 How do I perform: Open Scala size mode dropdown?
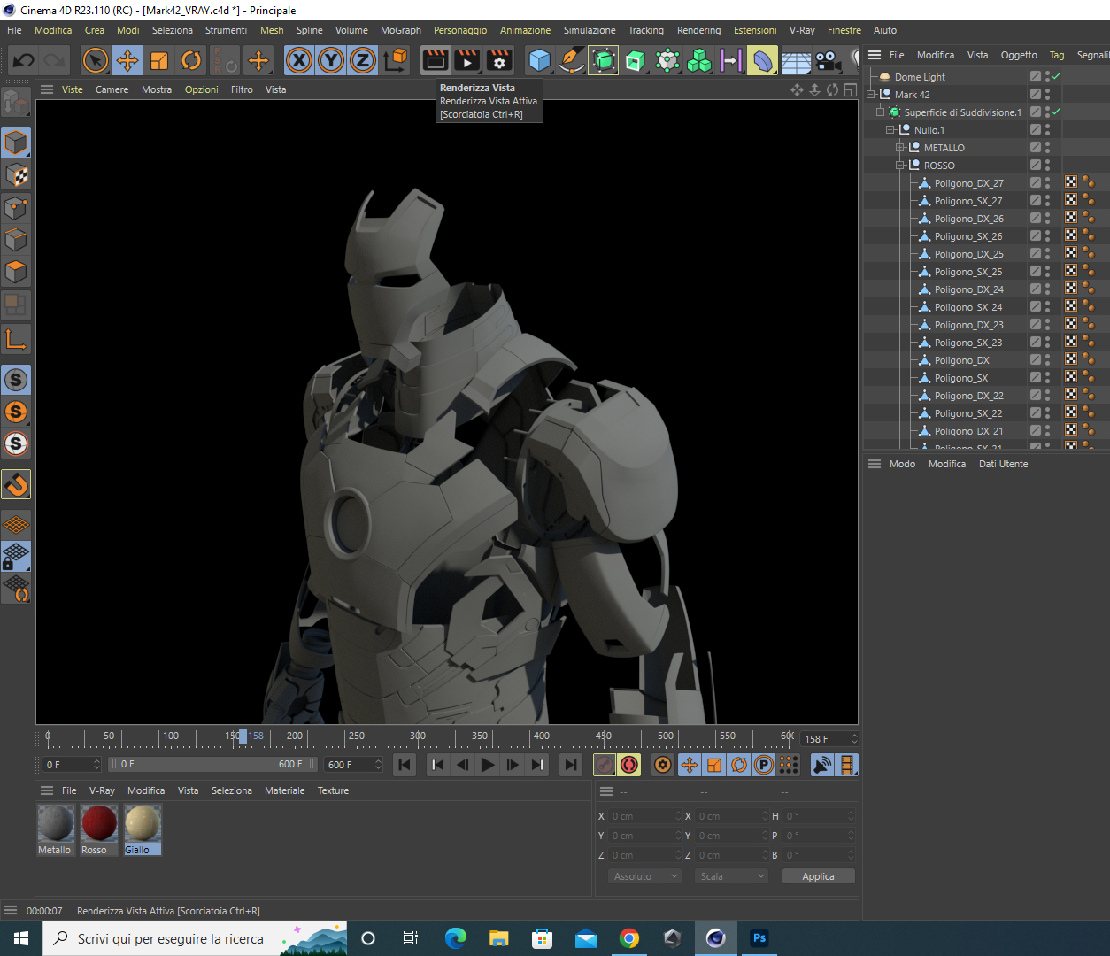731,876
